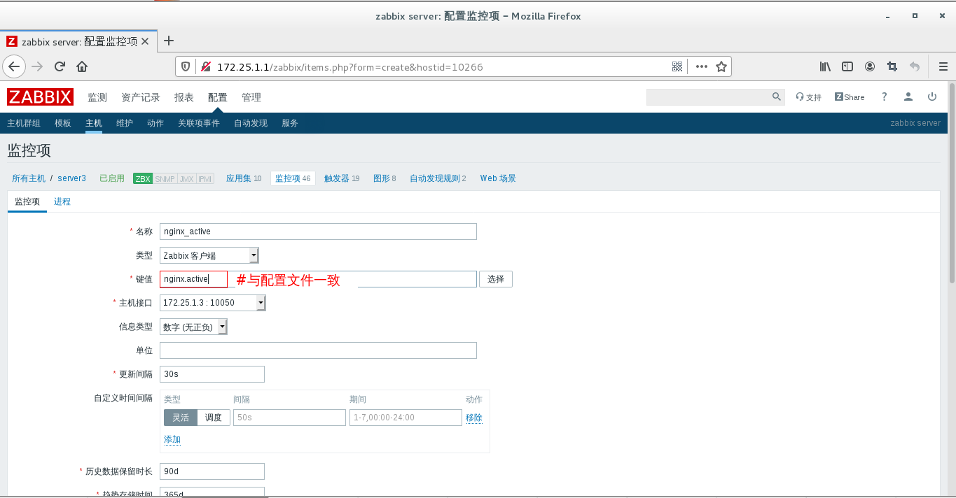956x498 pixels.
Task: Open 应用集 10 link
Action: [x=244, y=178]
